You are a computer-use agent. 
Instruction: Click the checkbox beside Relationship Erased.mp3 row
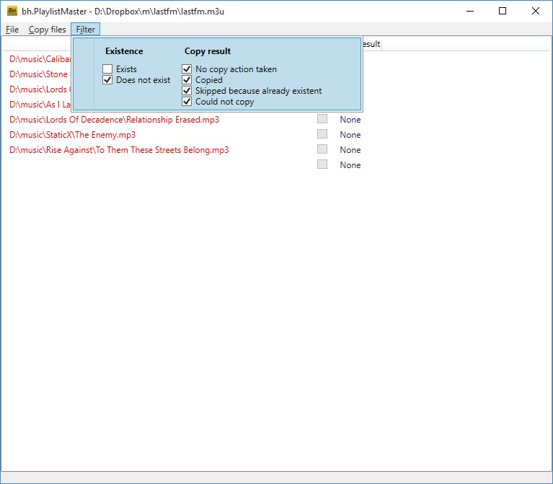click(x=322, y=119)
